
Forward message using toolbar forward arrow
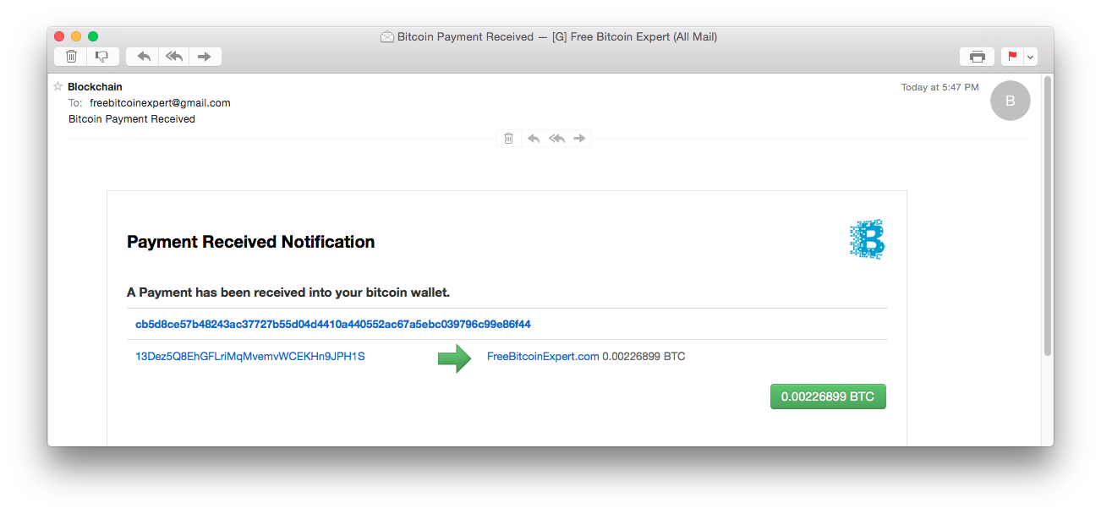coord(205,57)
